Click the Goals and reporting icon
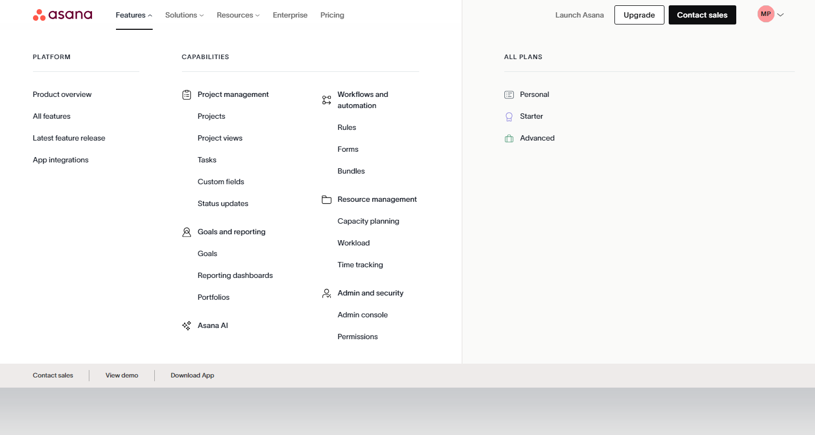The image size is (815, 435). coord(187,232)
